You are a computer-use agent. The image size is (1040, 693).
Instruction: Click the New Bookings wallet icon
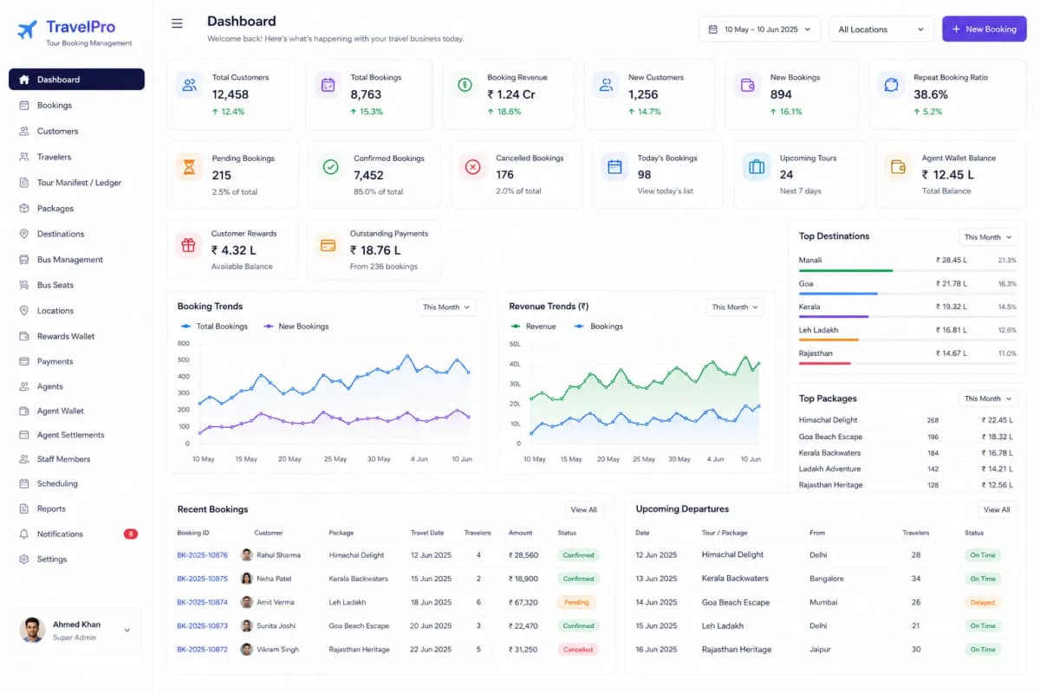(x=747, y=85)
